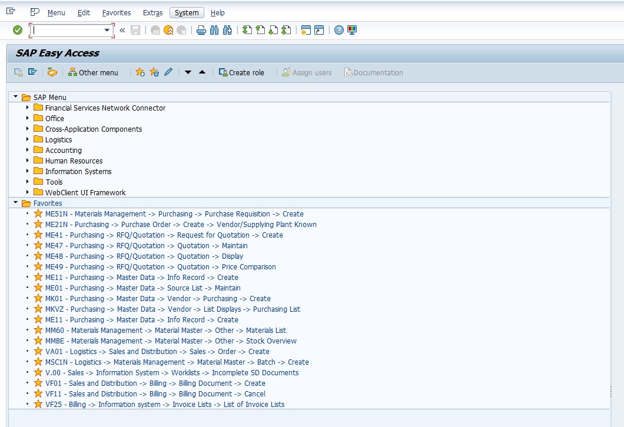Collapse the SAP Menu root node arrow
Image resolution: width=624 pixels, height=427 pixels.
(x=15, y=96)
